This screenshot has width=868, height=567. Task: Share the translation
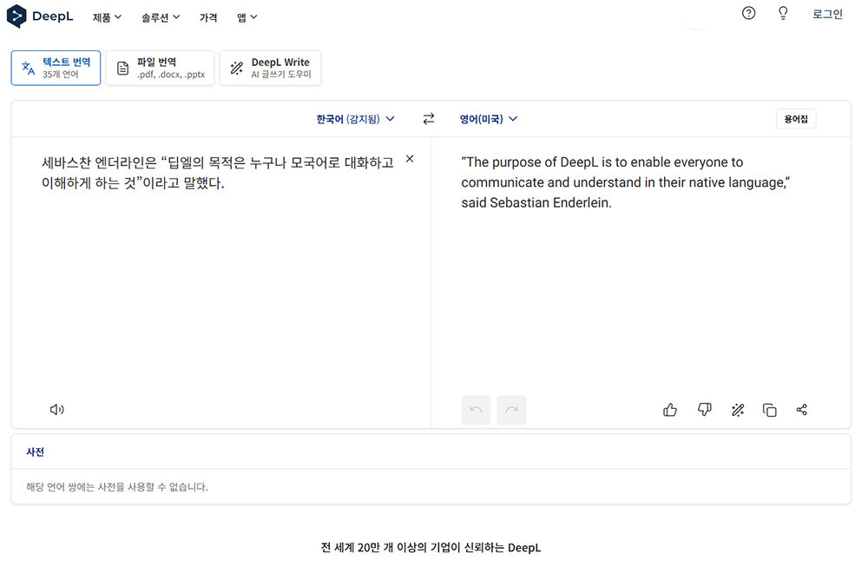click(801, 410)
